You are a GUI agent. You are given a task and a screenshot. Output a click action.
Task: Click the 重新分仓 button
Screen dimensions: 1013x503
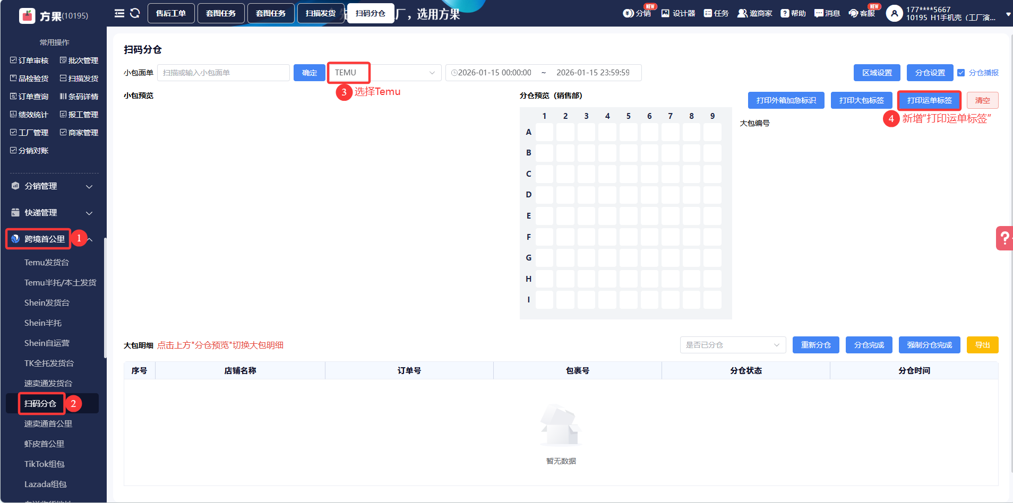pos(816,345)
